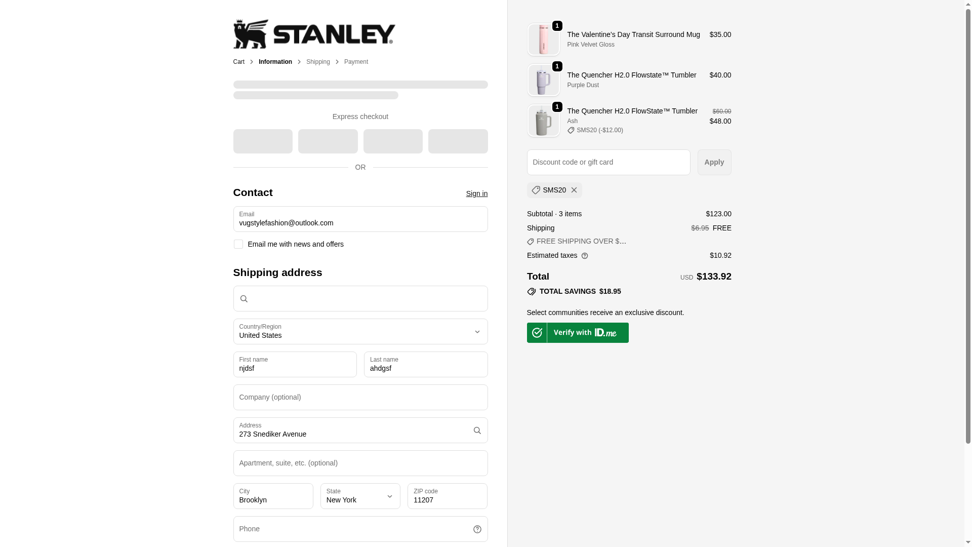Image resolution: width=972 pixels, height=547 pixels.
Task: Click the shipping address lookup search icon
Action: [244, 299]
